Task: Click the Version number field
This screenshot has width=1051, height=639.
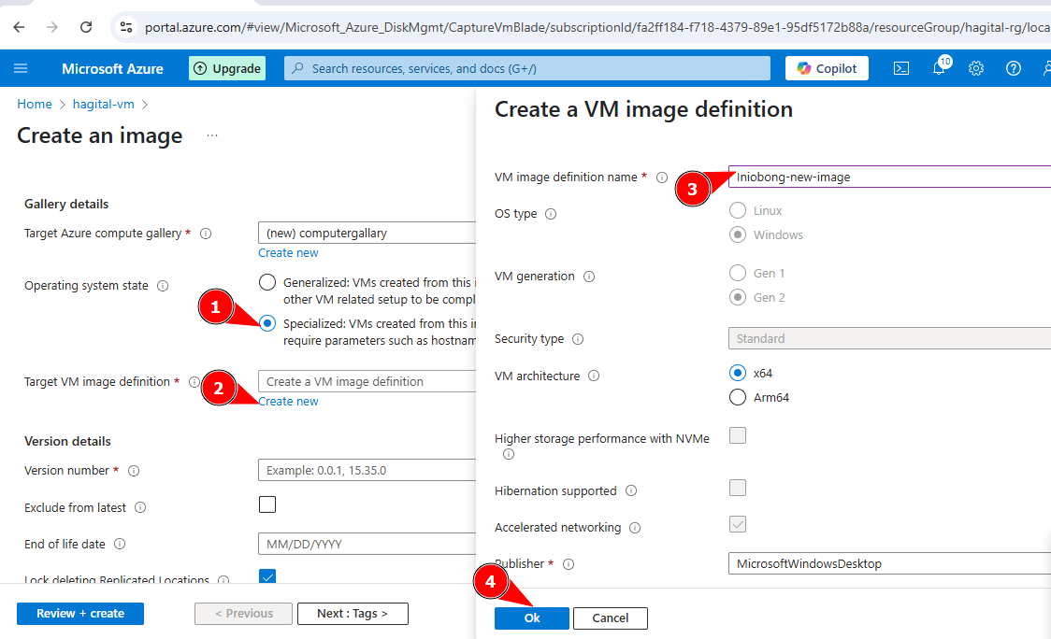Action: [367, 470]
